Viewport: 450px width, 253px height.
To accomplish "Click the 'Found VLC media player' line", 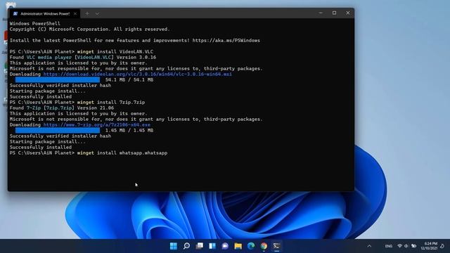I will [83, 58].
